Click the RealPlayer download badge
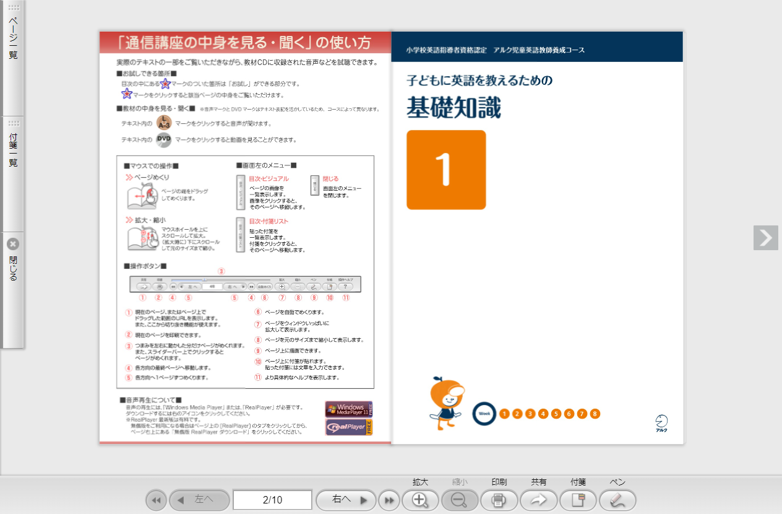This screenshot has width=782, height=514. pyautogui.click(x=349, y=427)
